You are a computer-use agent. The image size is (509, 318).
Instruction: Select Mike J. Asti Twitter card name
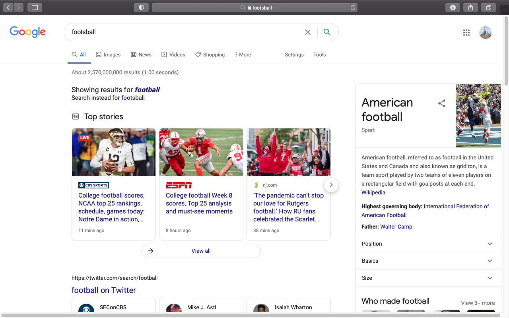click(x=202, y=307)
